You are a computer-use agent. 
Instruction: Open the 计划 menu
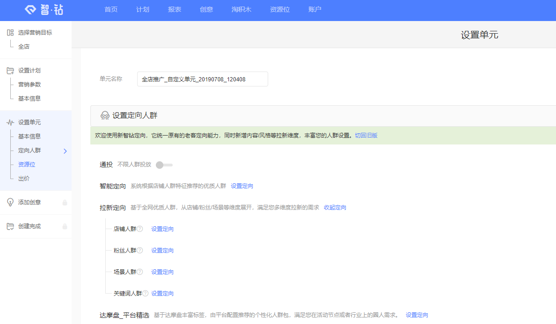(143, 9)
